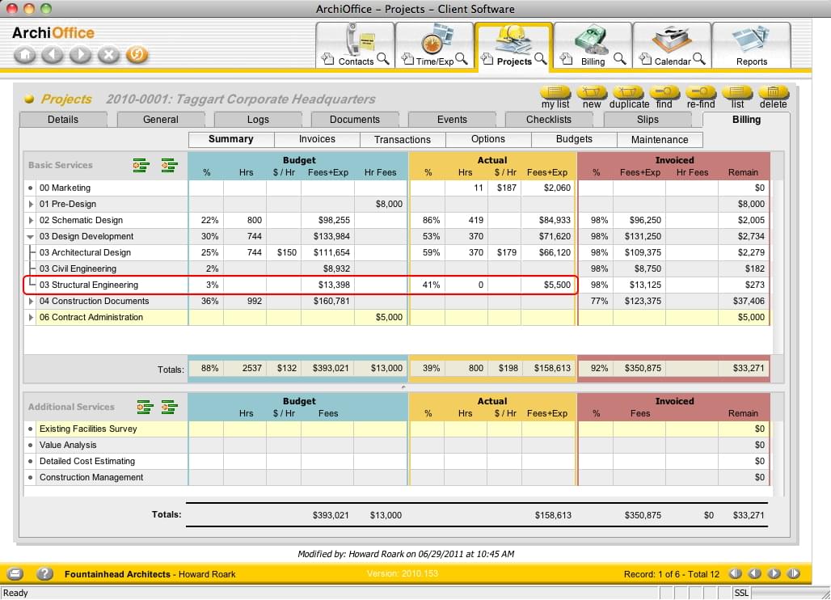Duplicate the current project

(629, 97)
